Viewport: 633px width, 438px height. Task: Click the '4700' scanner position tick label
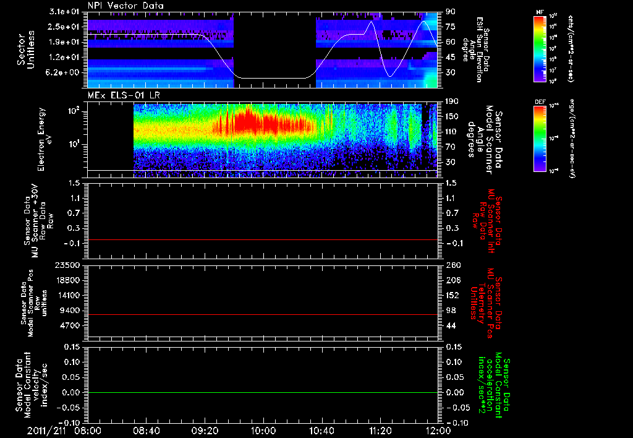pos(70,325)
